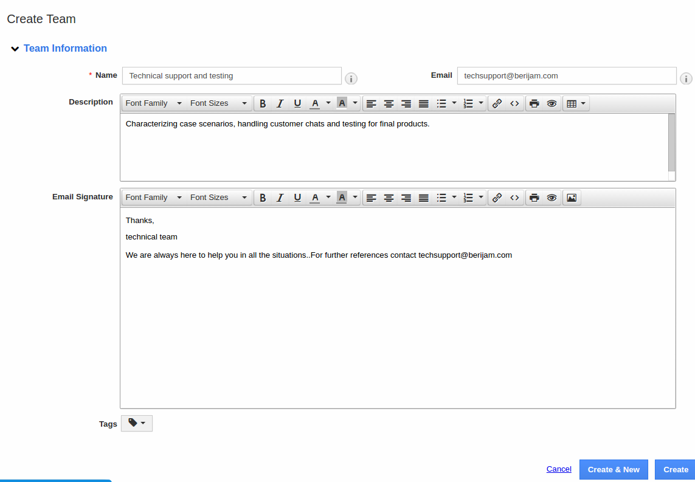Align text left in the Email Signature editor
This screenshot has width=695, height=482.
click(372, 198)
